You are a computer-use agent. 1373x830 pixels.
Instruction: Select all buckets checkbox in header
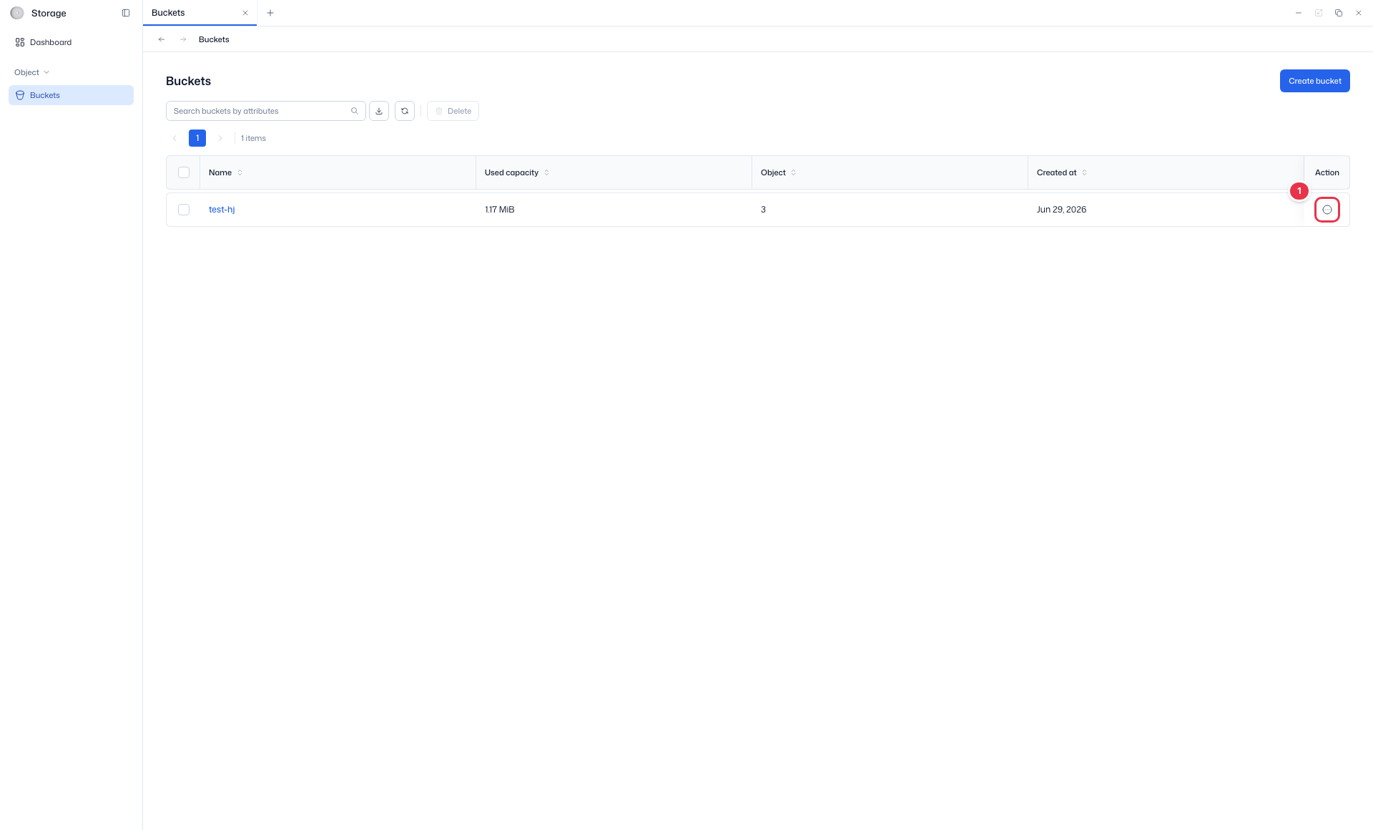(x=184, y=172)
